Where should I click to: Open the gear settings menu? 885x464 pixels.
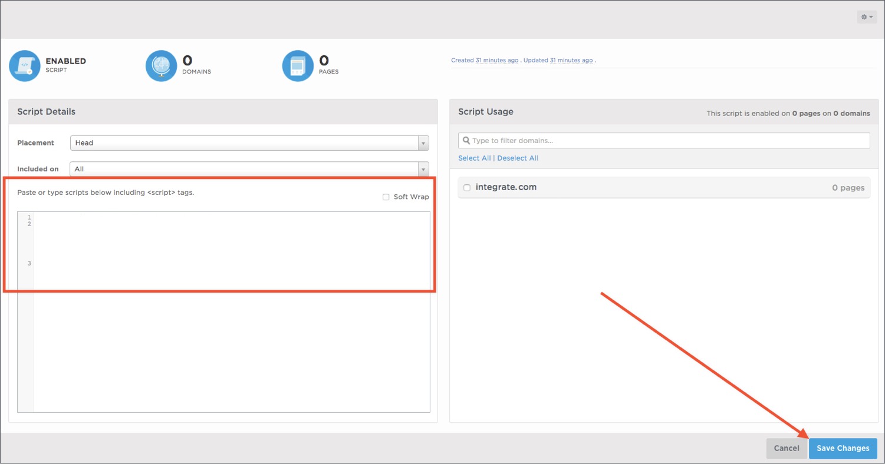tap(867, 17)
